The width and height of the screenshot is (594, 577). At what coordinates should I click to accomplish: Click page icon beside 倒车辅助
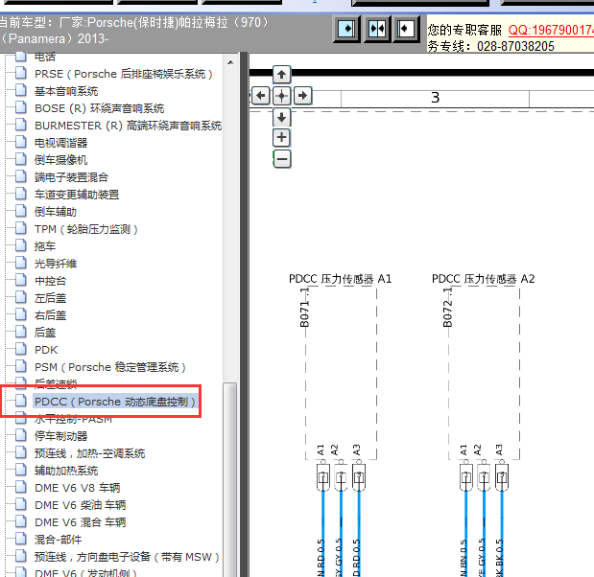point(21,212)
